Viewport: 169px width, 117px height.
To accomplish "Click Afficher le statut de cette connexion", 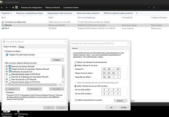I will 118,13.
